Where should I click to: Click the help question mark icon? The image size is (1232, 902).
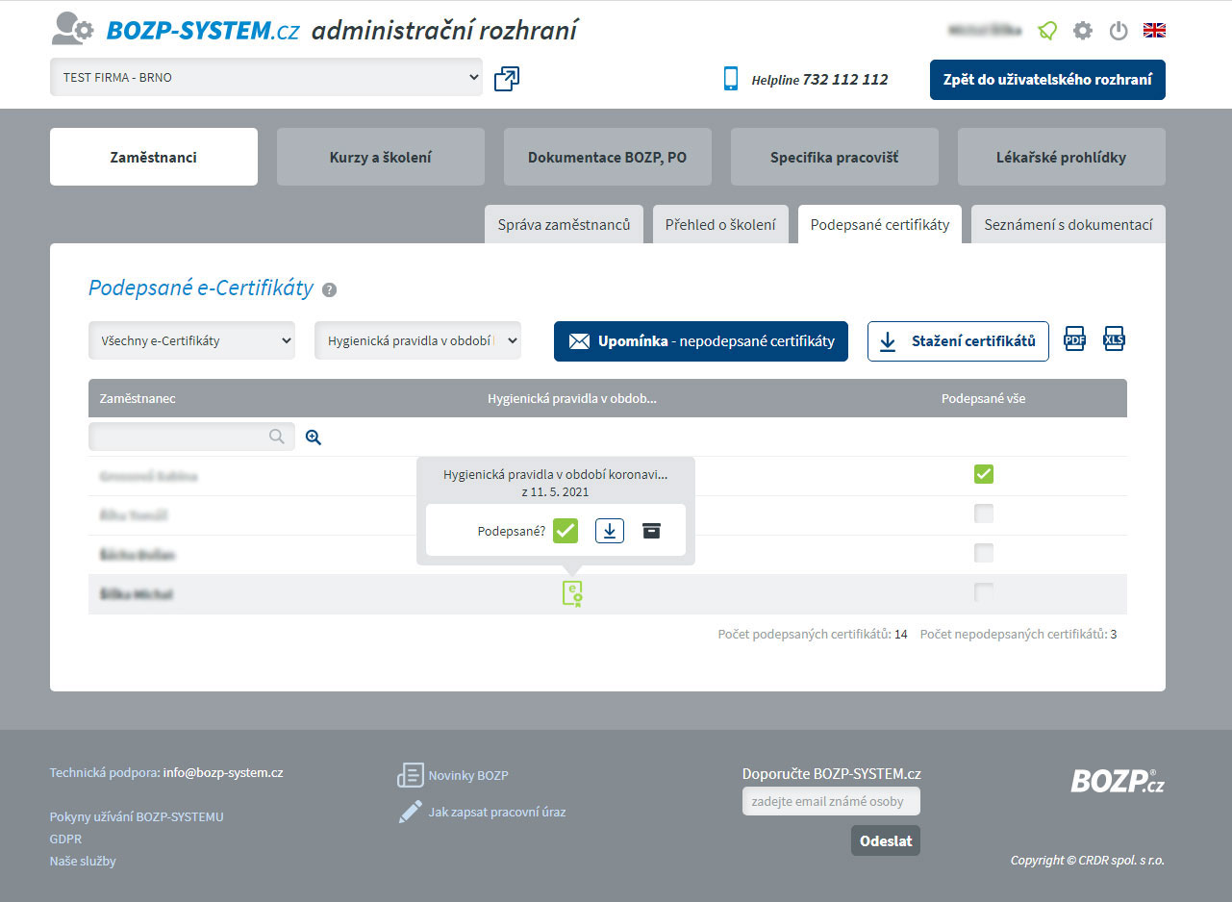[x=329, y=289]
